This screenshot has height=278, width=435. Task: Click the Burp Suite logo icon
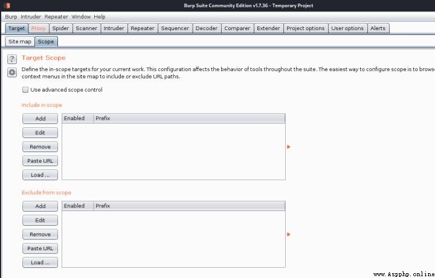pos(8,5)
